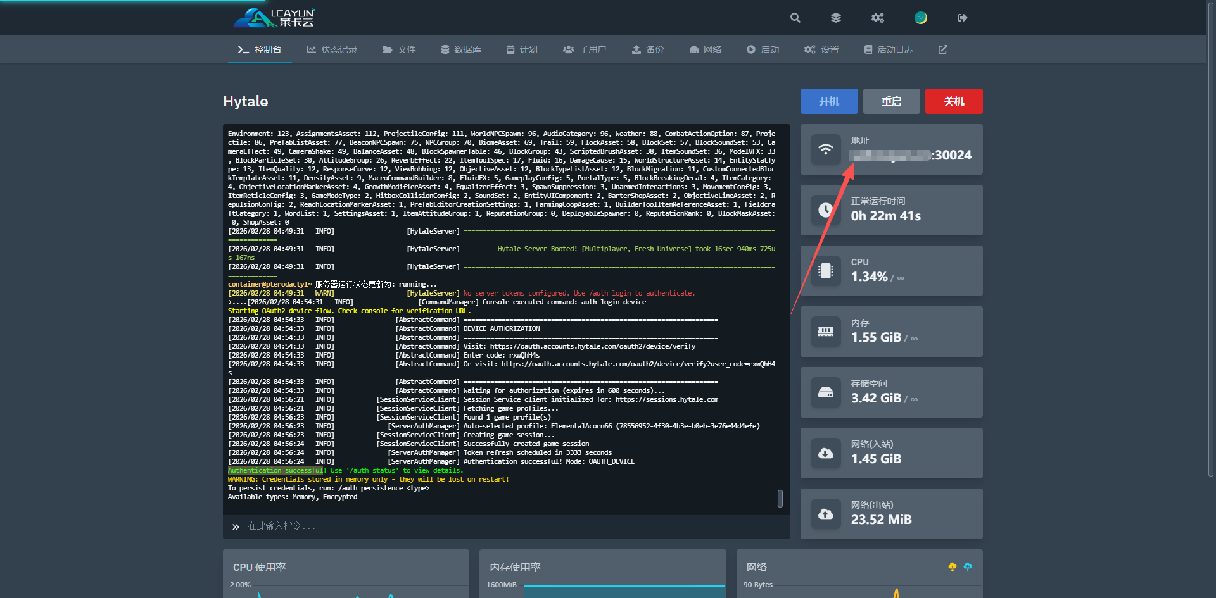Go to the 备份 tab
Image resolution: width=1216 pixels, height=598 pixels.
tap(648, 49)
